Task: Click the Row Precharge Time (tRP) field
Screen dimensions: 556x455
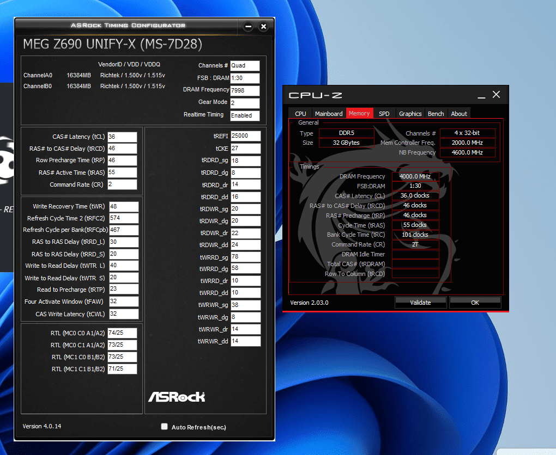Action: coord(122,160)
